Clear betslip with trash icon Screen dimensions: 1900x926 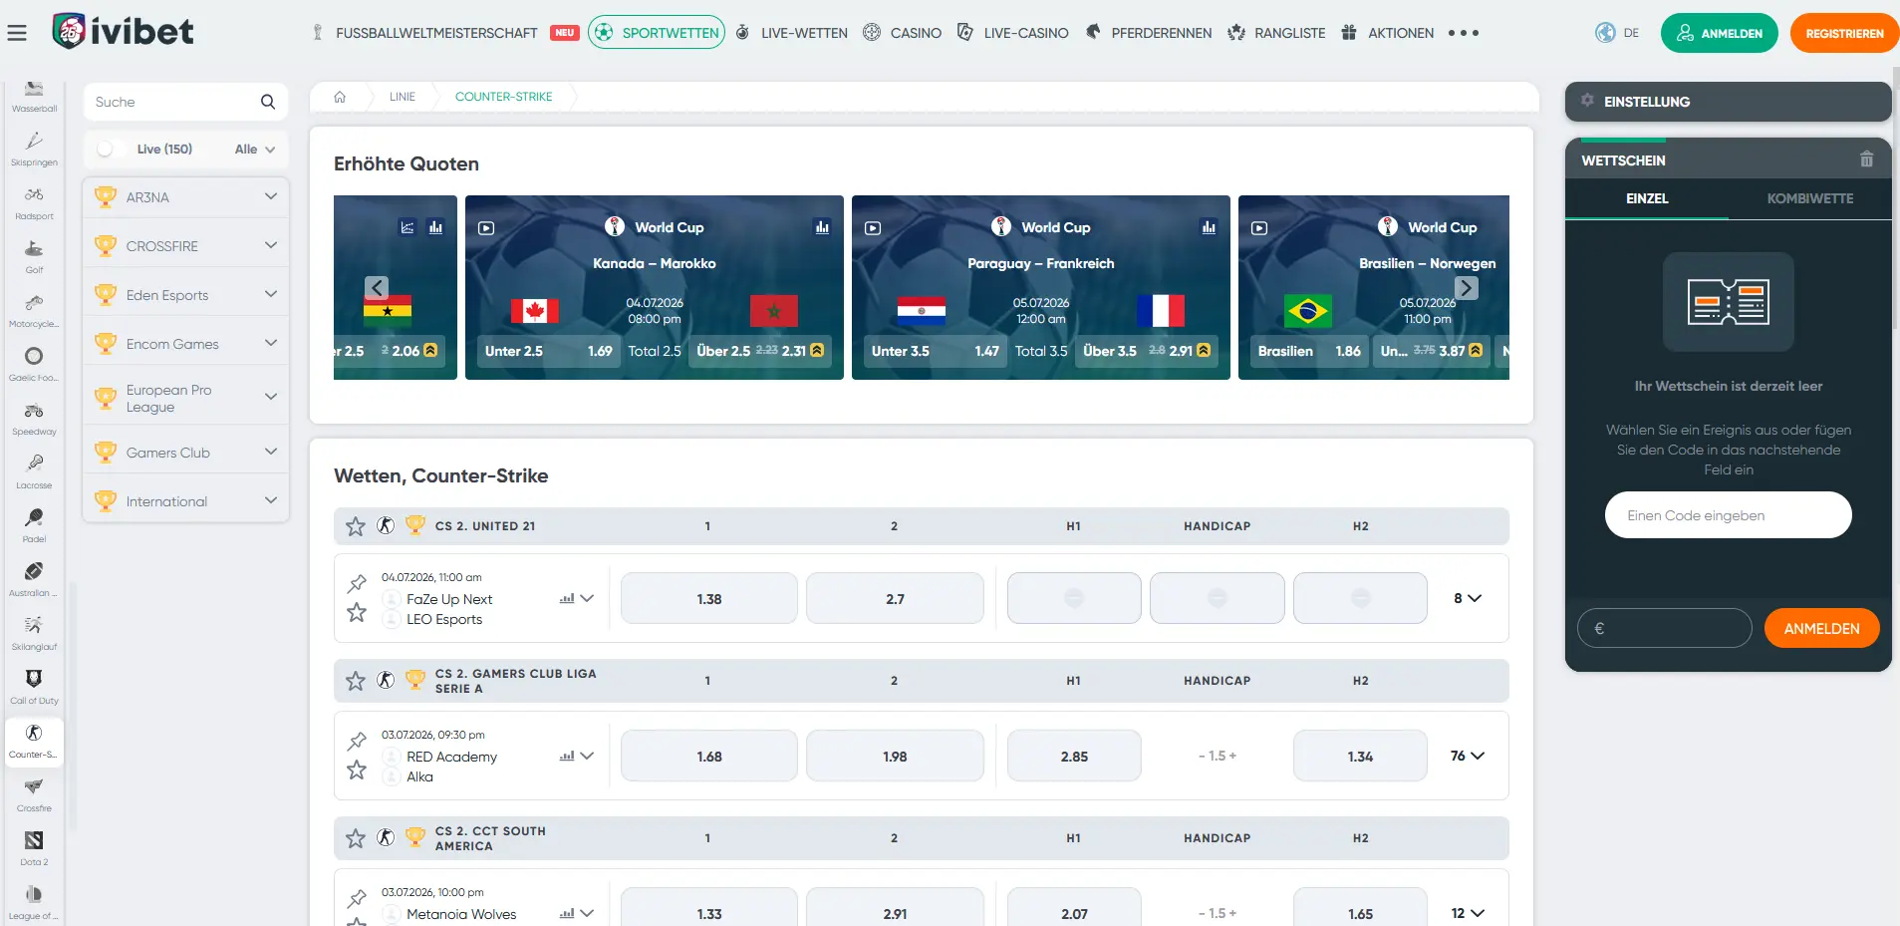click(x=1866, y=159)
